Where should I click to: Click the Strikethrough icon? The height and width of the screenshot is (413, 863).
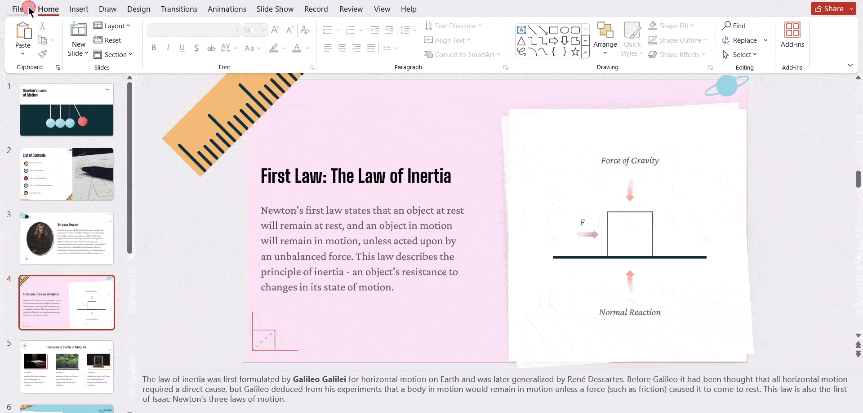(x=211, y=48)
